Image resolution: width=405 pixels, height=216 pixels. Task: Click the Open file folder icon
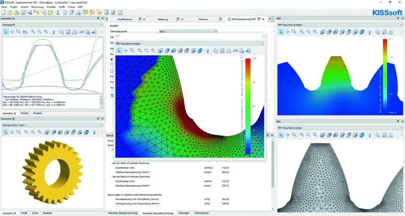[10, 13]
